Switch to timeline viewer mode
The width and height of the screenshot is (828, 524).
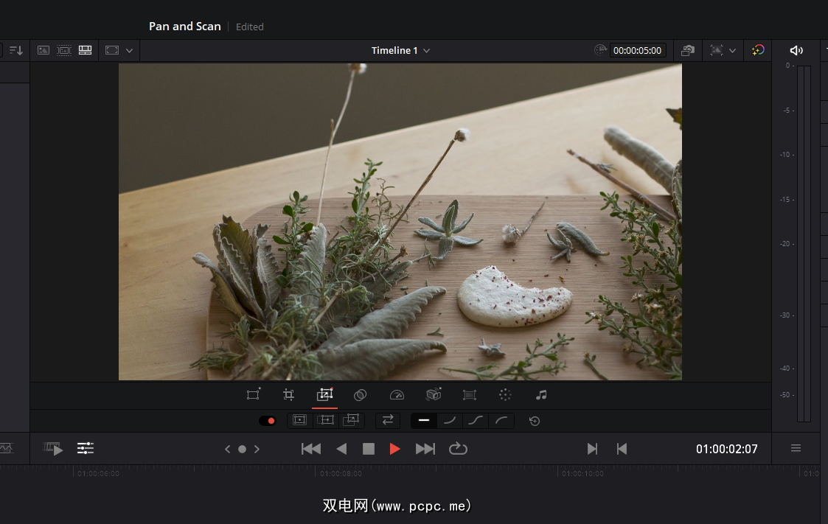pyautogui.click(x=85, y=50)
